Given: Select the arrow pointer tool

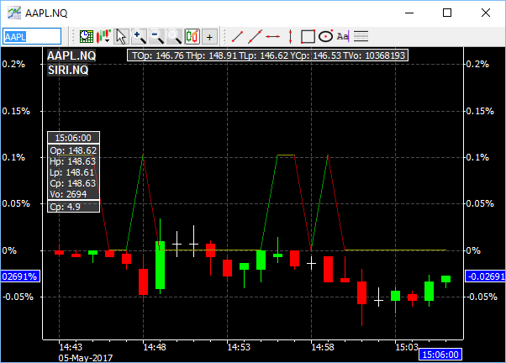Looking at the screenshot, I should [121, 36].
